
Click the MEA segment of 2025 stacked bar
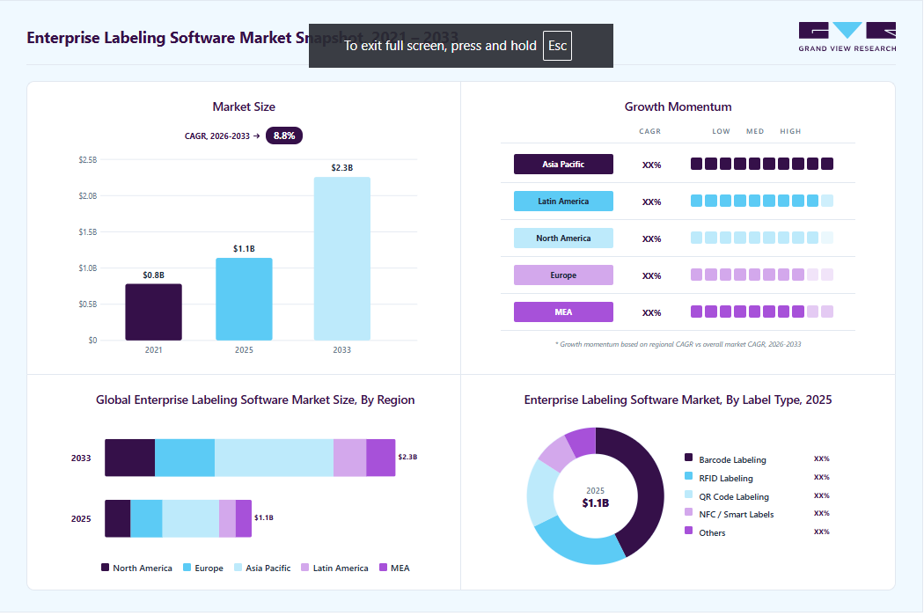pyautogui.click(x=244, y=518)
